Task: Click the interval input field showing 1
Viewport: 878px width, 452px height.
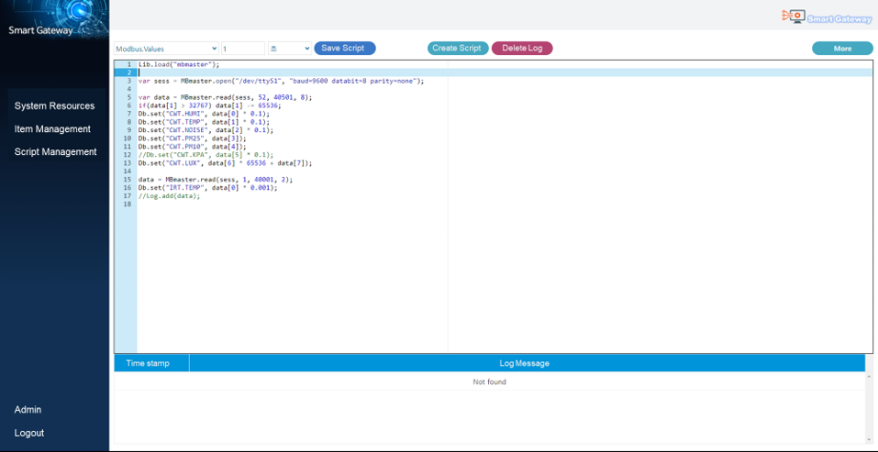Action: click(x=243, y=49)
